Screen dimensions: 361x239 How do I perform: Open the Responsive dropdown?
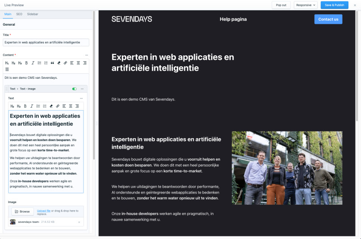tap(305, 5)
